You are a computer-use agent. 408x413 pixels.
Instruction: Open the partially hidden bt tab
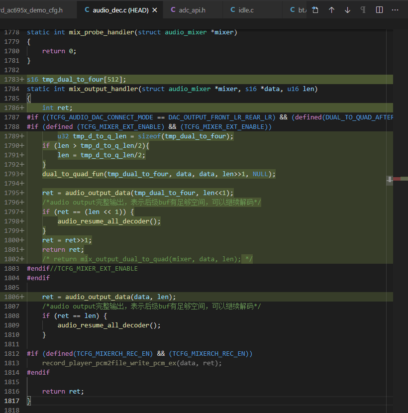click(x=295, y=10)
